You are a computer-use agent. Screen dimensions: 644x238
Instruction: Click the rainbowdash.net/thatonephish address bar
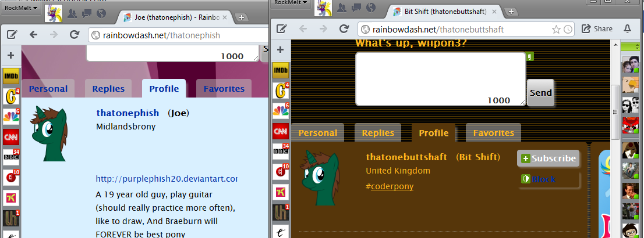coord(179,35)
